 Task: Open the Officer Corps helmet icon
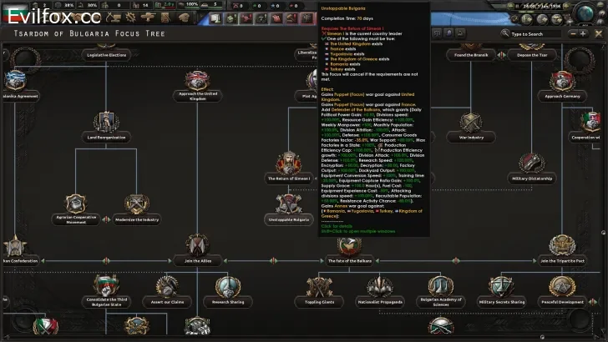click(184, 17)
